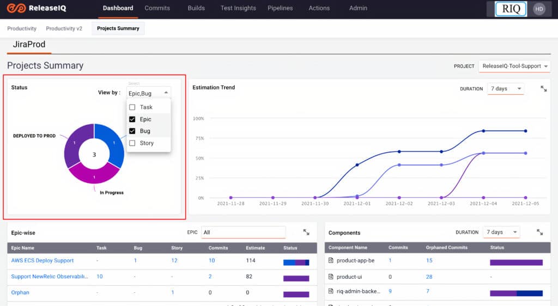558x306 pixels.
Task: Click AWS ECS Deploy Support status bar
Action: click(296, 262)
